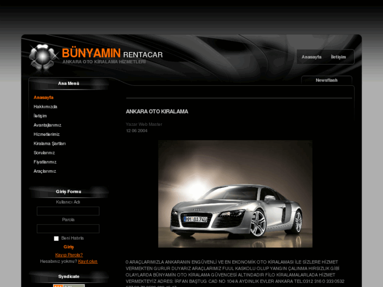The height and width of the screenshot is (287, 383).
Task: Click the silver Audi R8 image
Action: pos(235,194)
